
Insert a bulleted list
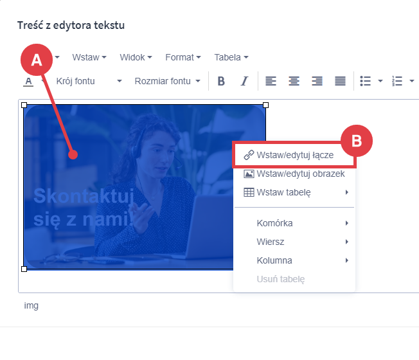click(x=366, y=81)
